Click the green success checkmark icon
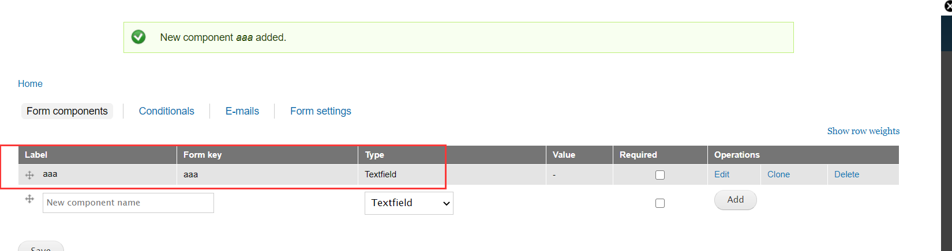The width and height of the screenshot is (952, 251). pyautogui.click(x=138, y=37)
